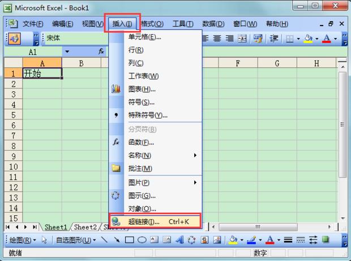Select 工作表 (Worksheet) in Insert menu
The width and height of the screenshot is (351, 261).
143,76
